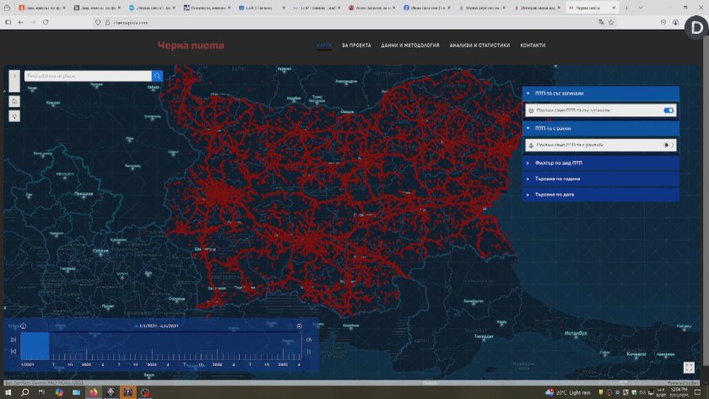Open the 'ЗА ПРОЕКТА' menu item

(x=356, y=46)
